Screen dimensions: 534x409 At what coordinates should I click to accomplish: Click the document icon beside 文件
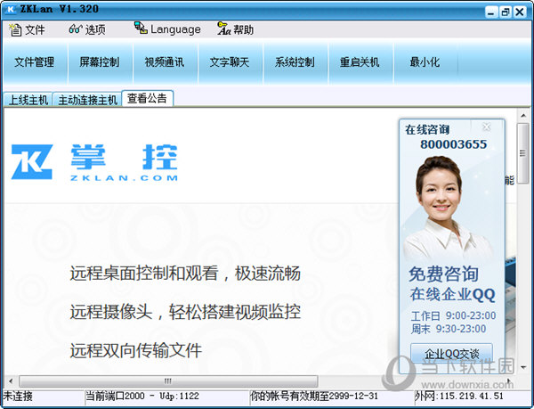click(x=15, y=29)
